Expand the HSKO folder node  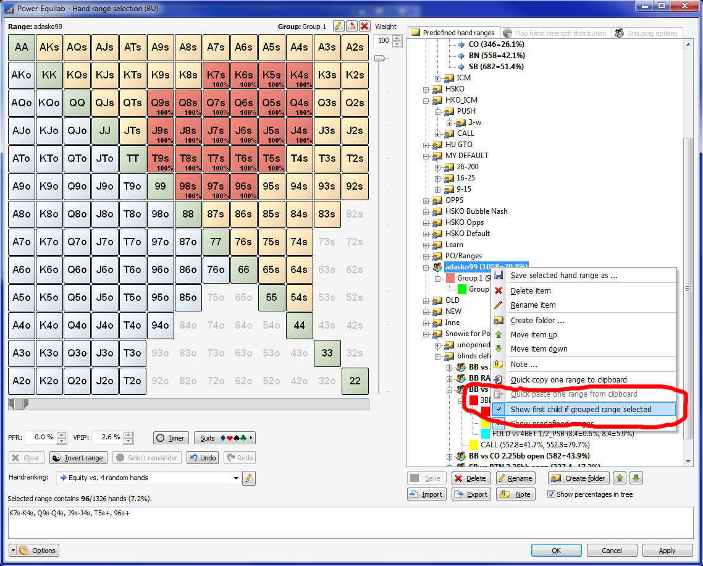pyautogui.click(x=426, y=90)
